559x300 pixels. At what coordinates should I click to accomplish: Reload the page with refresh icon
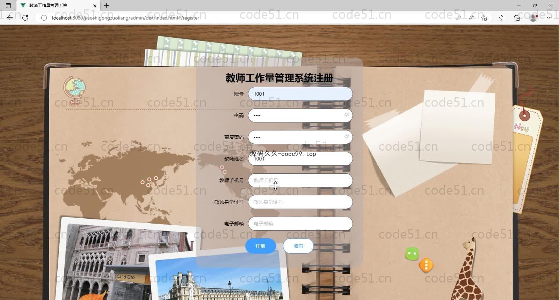[x=25, y=18]
